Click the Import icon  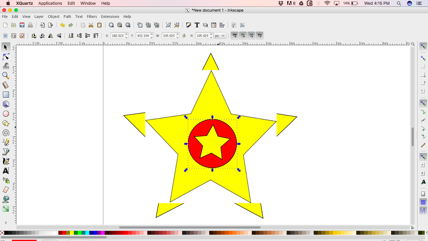(x=42, y=25)
